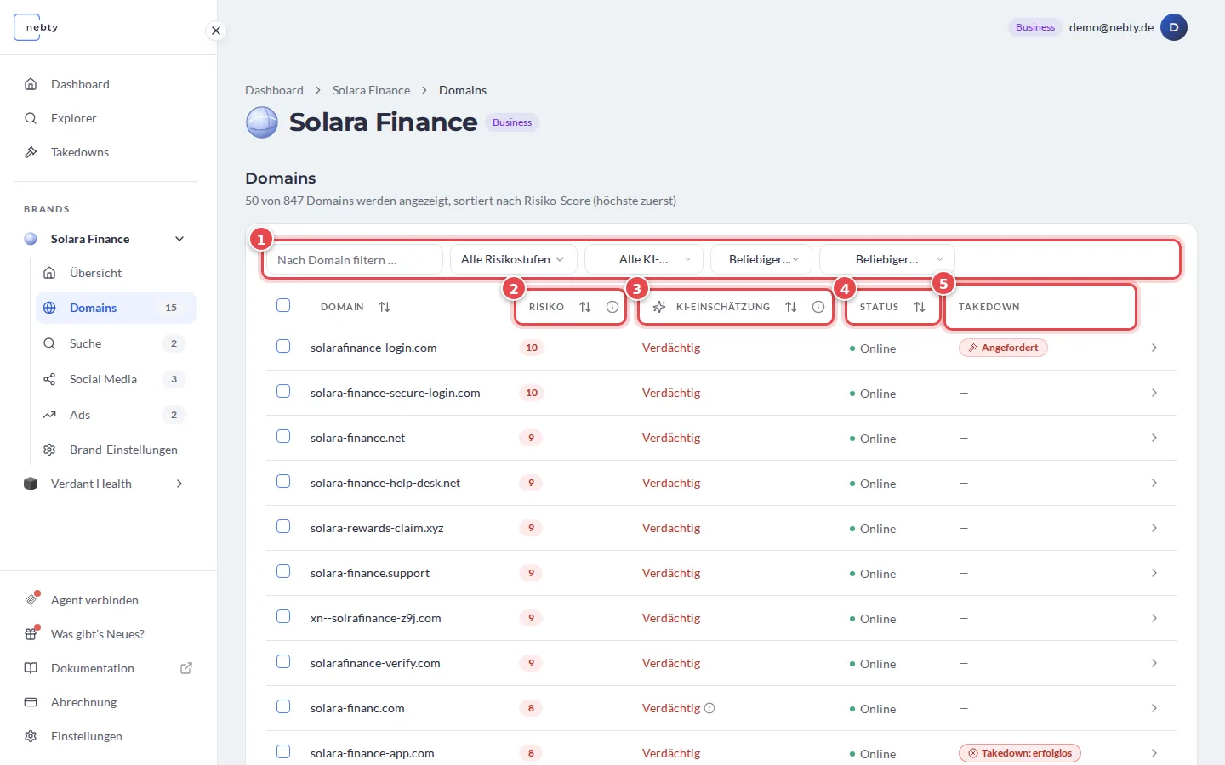Close the sidebar with the X button
This screenshot has width=1225, height=765.
(216, 31)
